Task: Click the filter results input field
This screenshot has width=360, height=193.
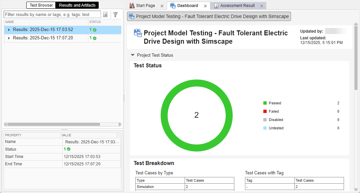Action: coord(52,14)
